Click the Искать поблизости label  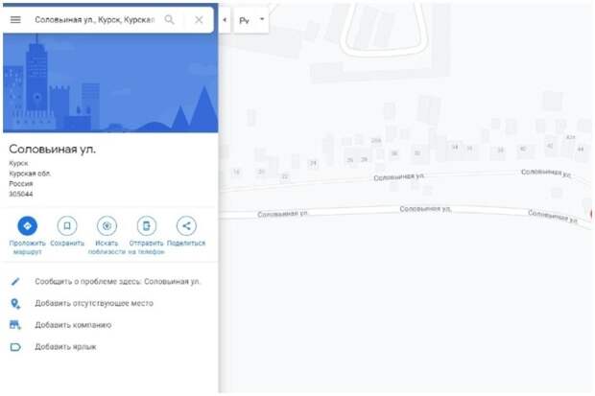[107, 247]
